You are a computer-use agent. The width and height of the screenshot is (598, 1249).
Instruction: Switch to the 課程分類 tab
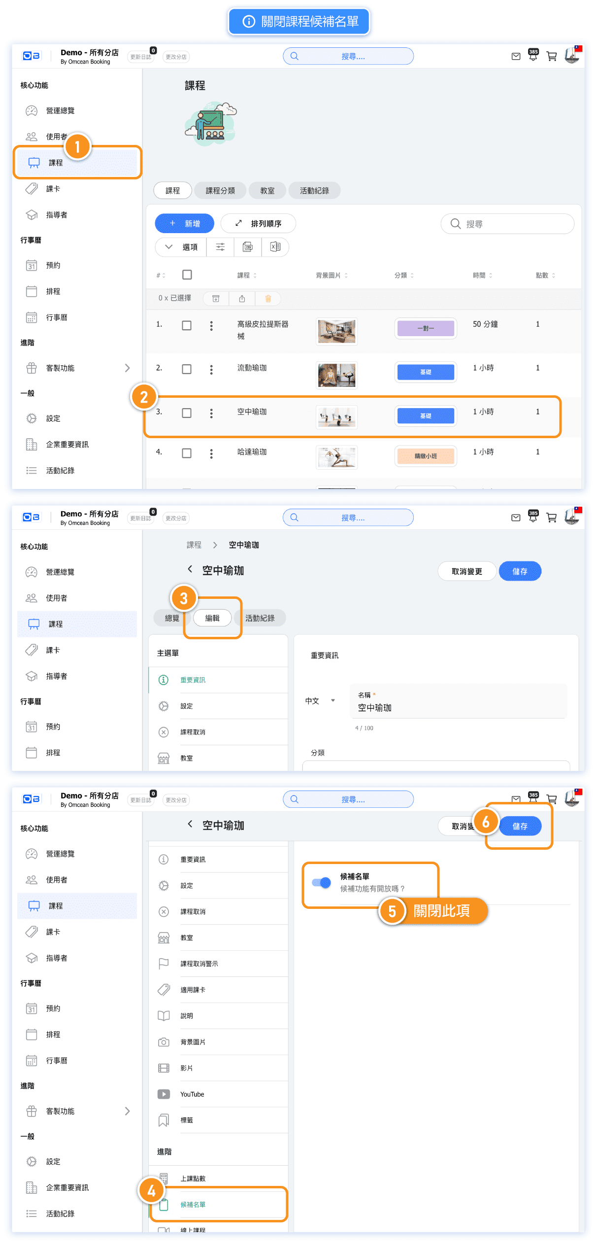(220, 191)
